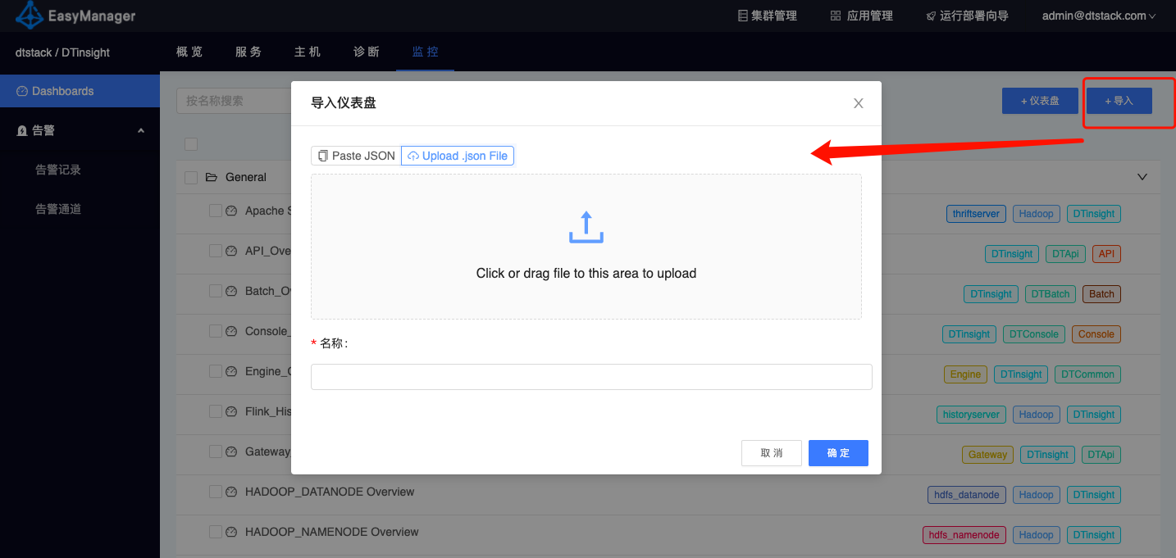1176x558 pixels.
Task: Close the import dashboard dialog with X
Action: pos(859,103)
